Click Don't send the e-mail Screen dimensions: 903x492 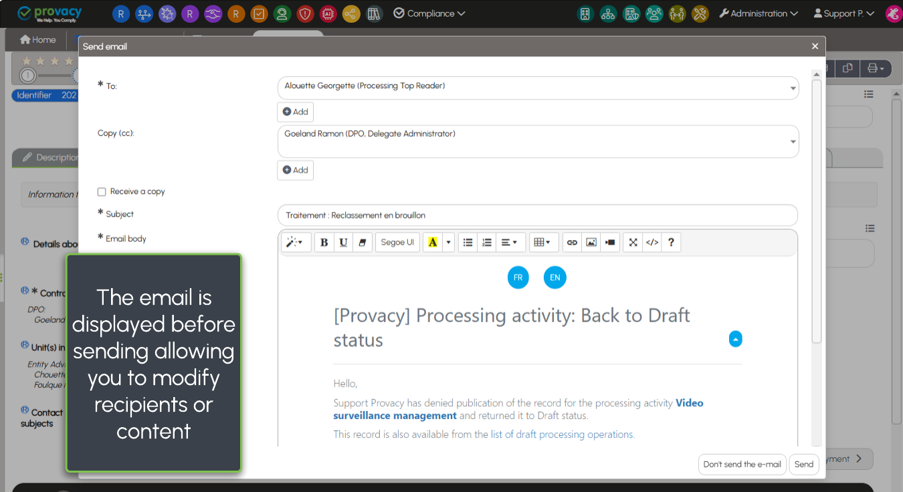click(x=742, y=465)
